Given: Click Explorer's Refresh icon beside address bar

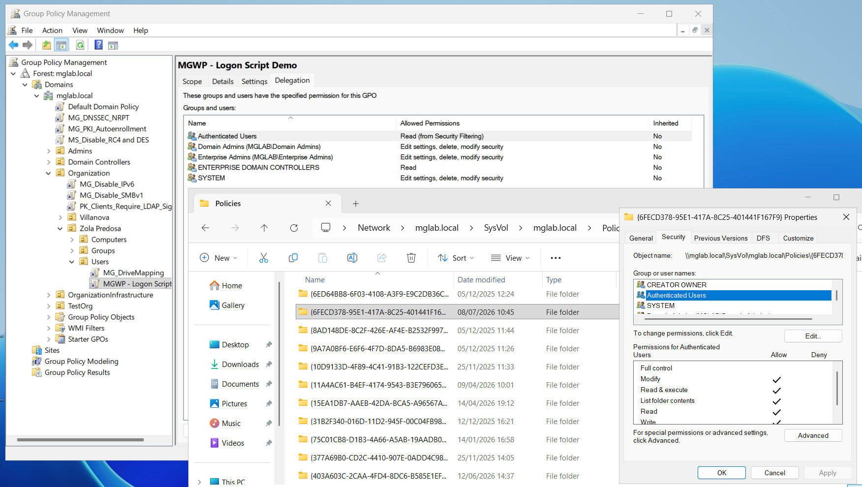Looking at the screenshot, I should coord(294,228).
